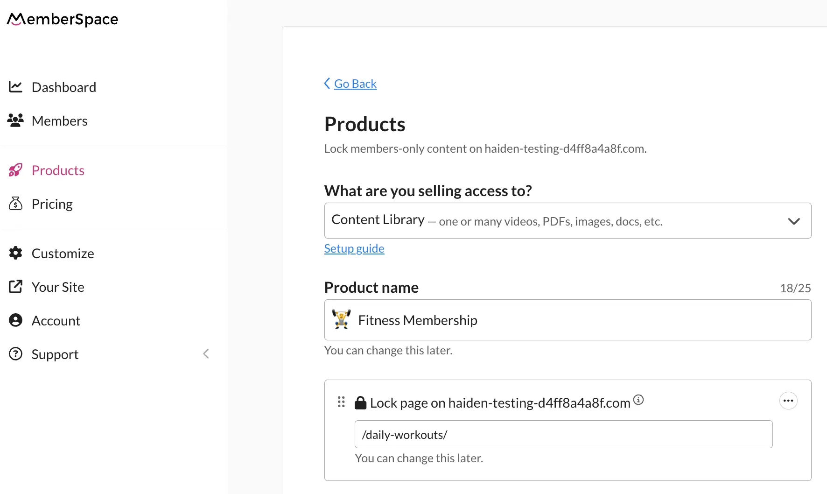Select Products in the sidebar
The image size is (827, 494).
[x=58, y=170]
